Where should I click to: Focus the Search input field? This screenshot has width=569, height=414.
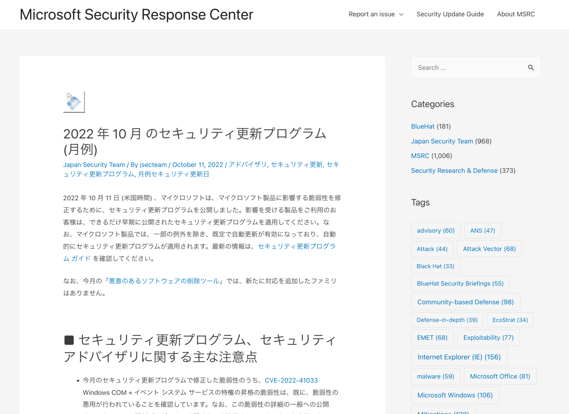469,67
